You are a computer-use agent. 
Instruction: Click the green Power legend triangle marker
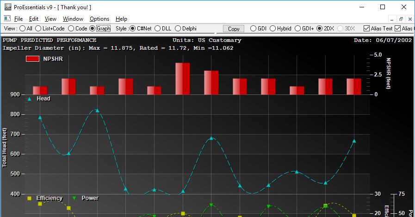point(74,198)
